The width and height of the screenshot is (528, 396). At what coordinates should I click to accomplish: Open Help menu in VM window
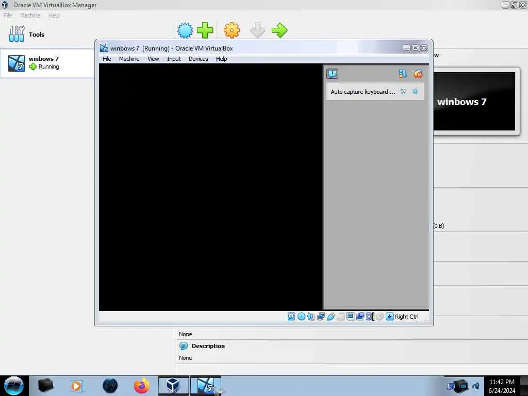coord(222,59)
